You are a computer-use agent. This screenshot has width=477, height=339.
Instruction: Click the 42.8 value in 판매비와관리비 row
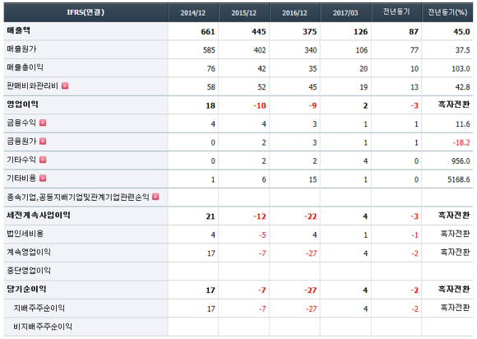(463, 87)
